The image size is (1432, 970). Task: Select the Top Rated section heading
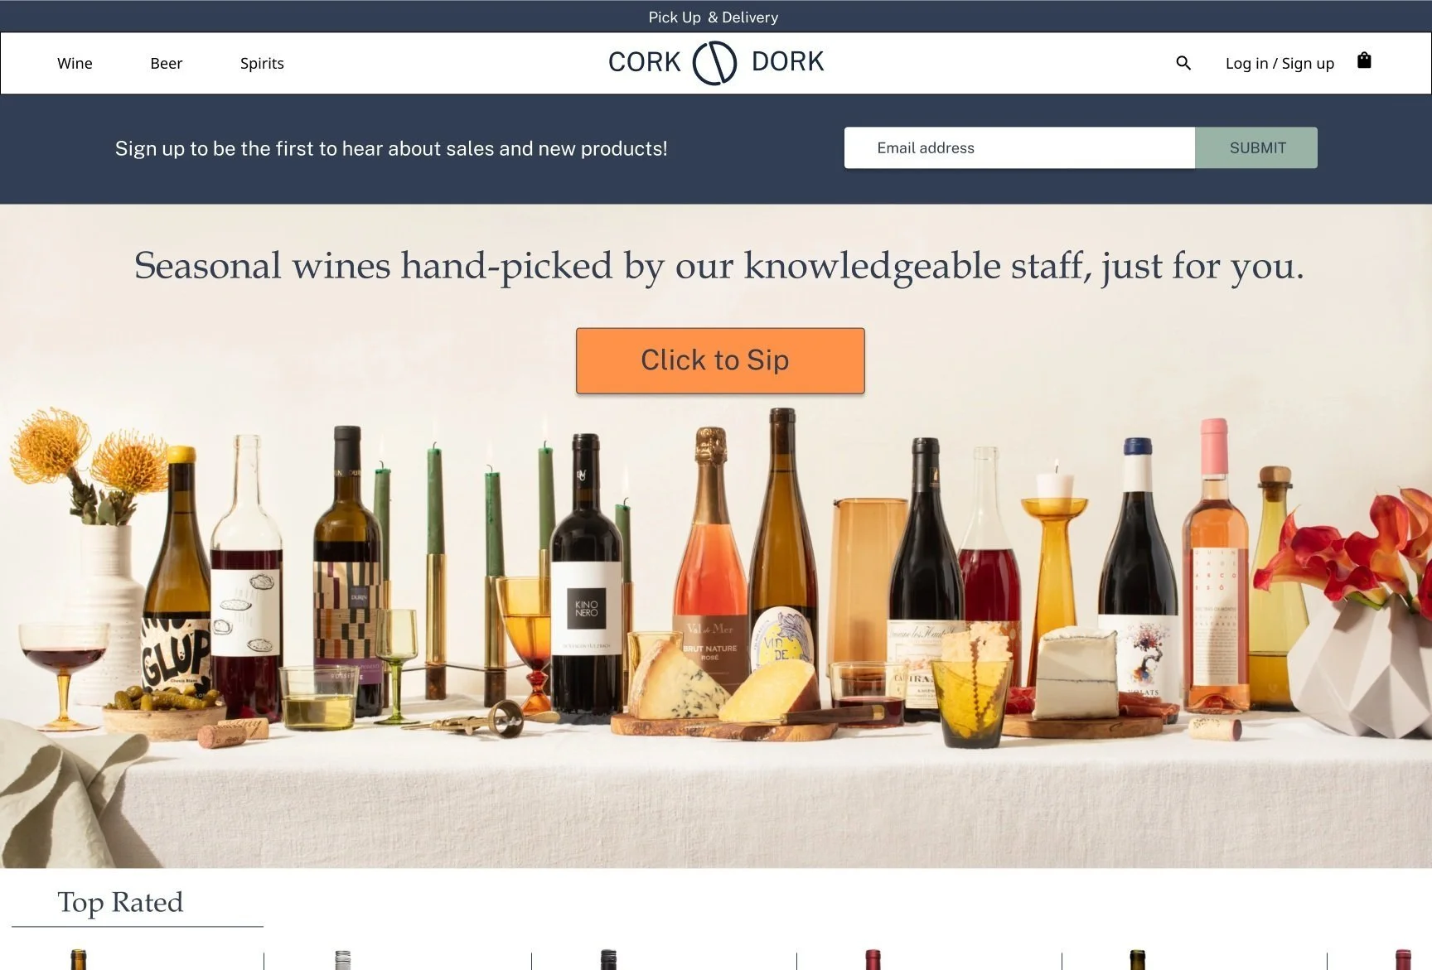[120, 902]
